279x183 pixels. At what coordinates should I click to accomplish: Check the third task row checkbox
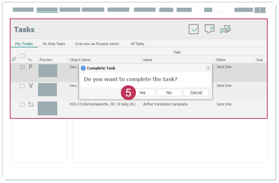[22, 104]
